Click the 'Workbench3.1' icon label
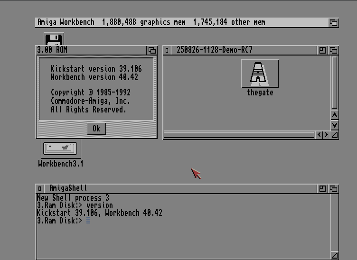 (x=61, y=164)
